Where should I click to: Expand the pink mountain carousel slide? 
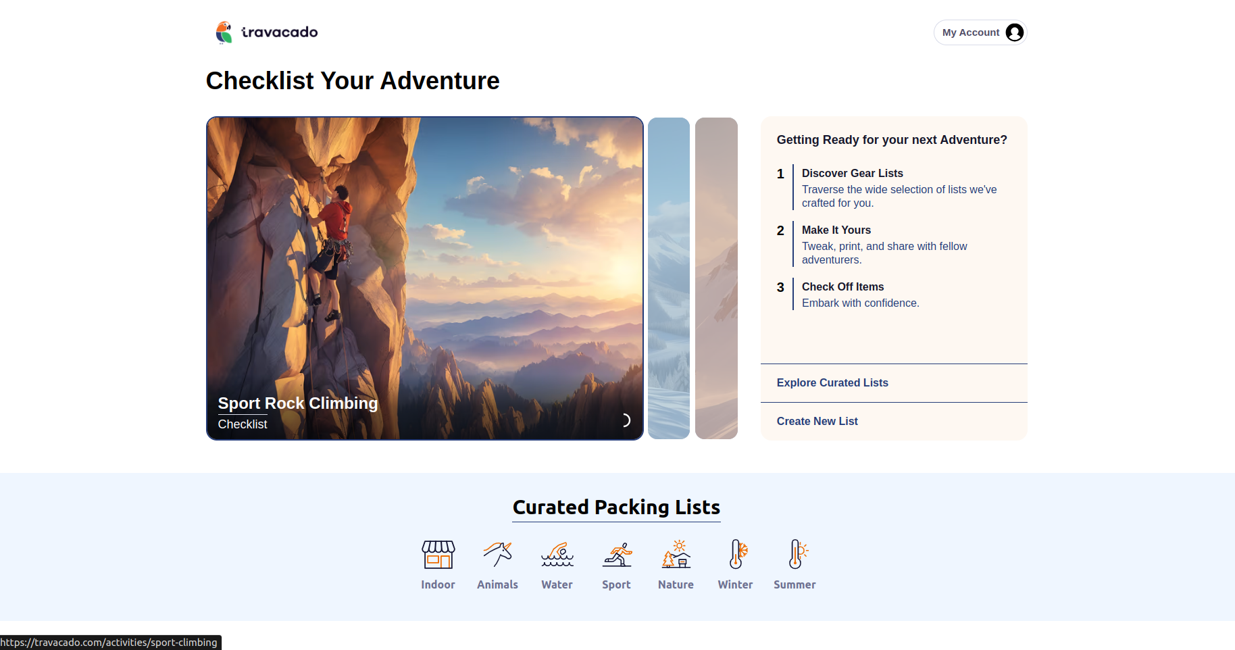pyautogui.click(x=716, y=278)
